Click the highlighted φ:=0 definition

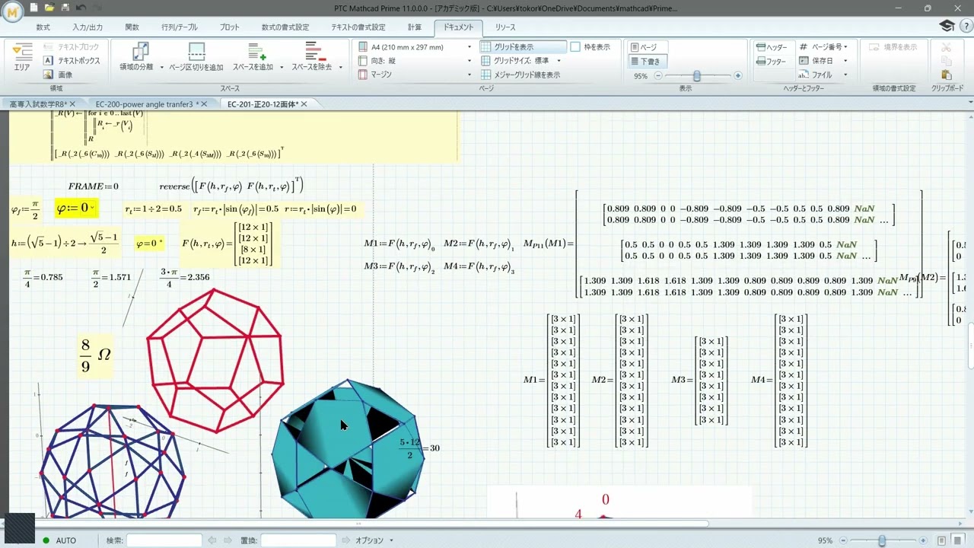point(77,209)
